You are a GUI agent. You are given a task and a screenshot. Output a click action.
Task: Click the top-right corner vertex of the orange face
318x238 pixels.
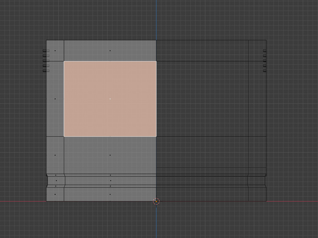pyautogui.click(x=156, y=61)
